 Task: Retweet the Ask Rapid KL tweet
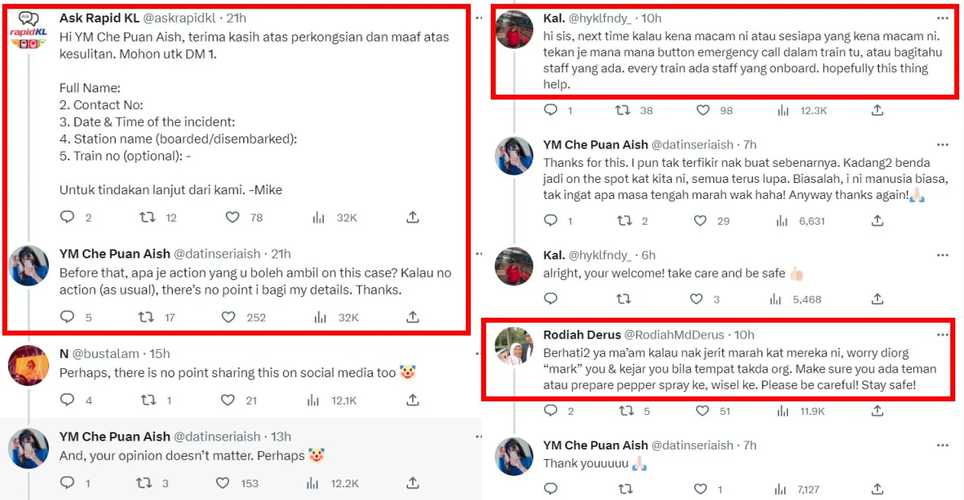[147, 217]
